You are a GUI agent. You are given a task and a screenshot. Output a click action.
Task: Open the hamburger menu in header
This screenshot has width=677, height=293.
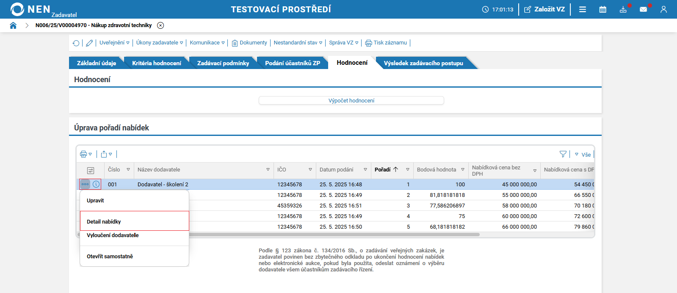coord(583,9)
